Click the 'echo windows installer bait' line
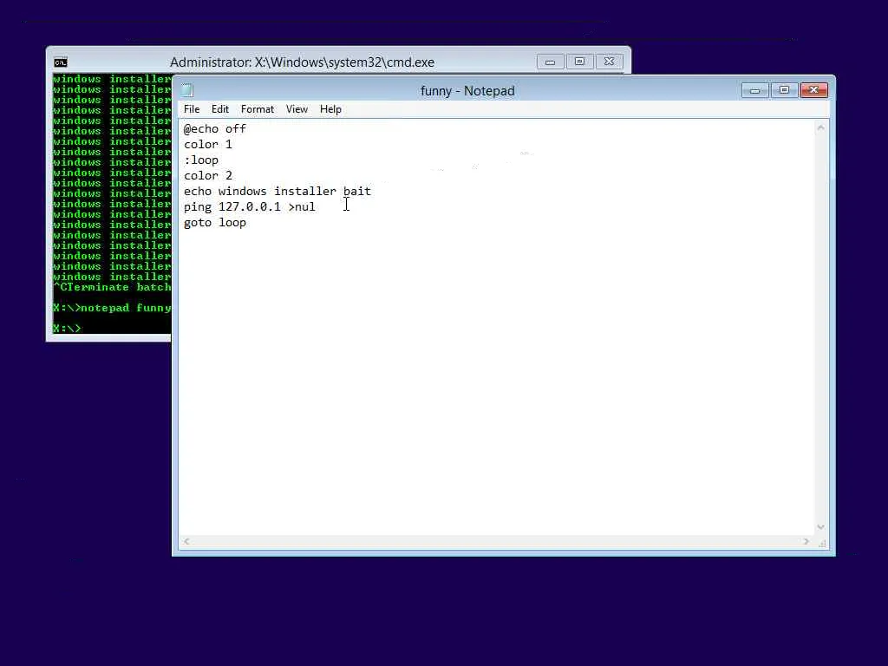The image size is (888, 666). tap(277, 192)
